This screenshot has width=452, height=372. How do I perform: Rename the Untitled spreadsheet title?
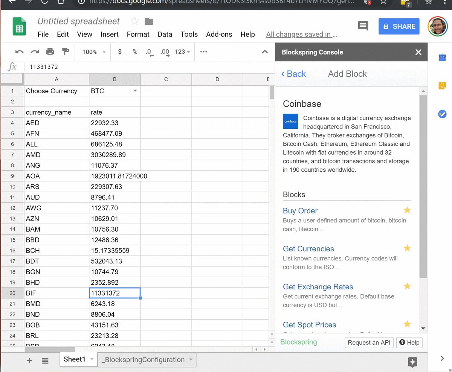point(79,21)
